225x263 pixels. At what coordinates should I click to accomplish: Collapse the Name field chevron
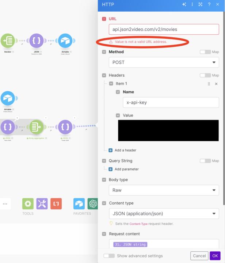(118, 92)
